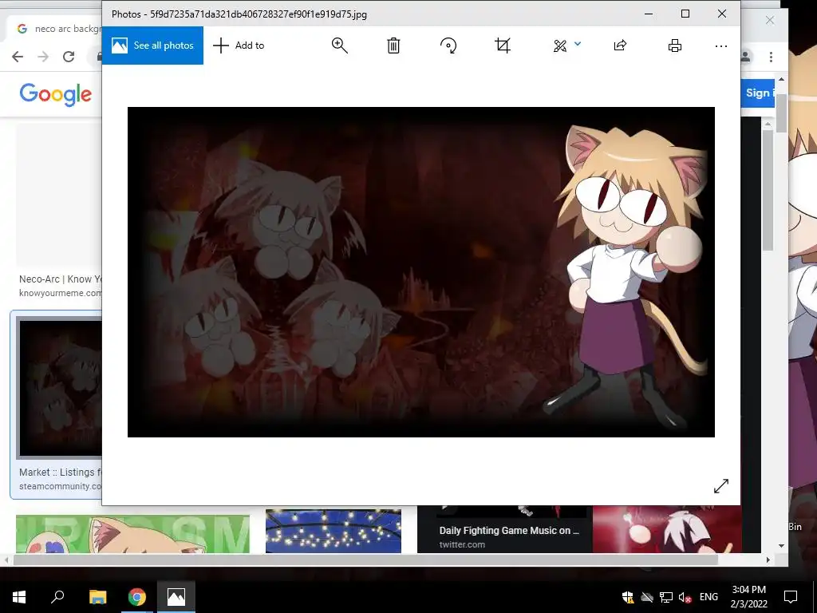Image resolution: width=817 pixels, height=613 pixels.
Task: Open Windows Security tray icon
Action: coord(628,597)
